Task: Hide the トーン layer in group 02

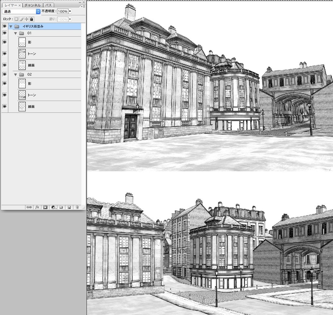Action: click(5, 95)
